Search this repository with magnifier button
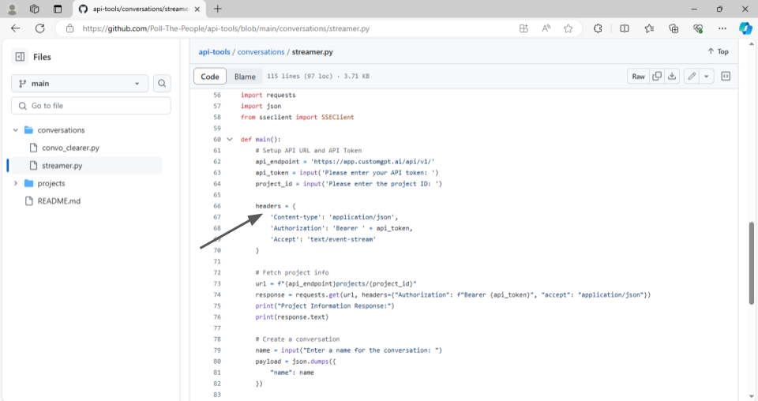This screenshot has width=758, height=401. click(162, 84)
